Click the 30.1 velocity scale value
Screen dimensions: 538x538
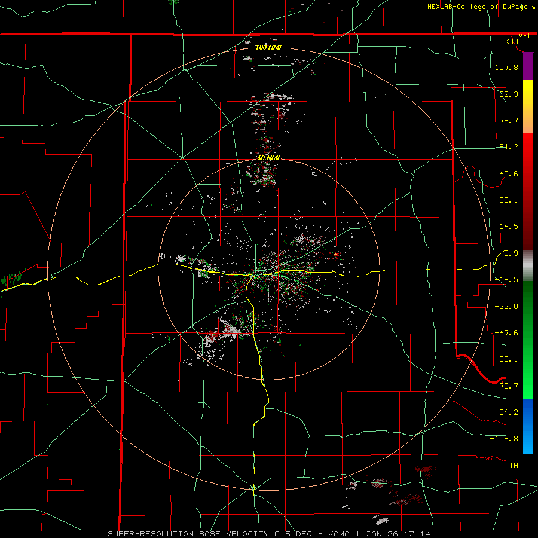[509, 200]
